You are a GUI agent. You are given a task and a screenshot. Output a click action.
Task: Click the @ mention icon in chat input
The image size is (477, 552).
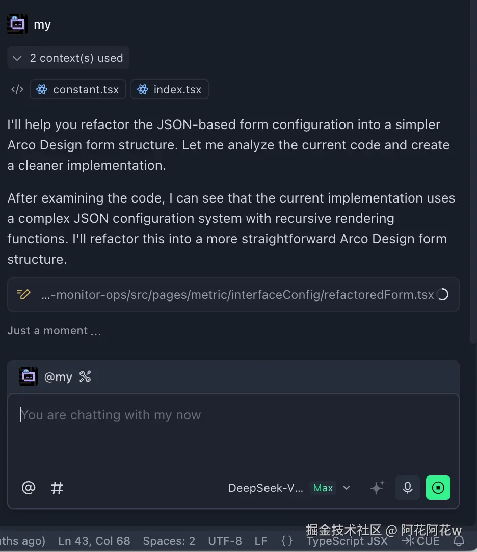(x=29, y=488)
